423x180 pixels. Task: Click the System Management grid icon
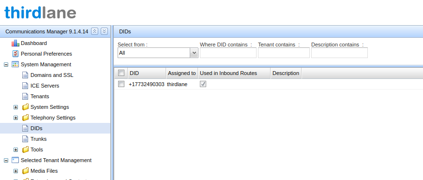pos(15,64)
